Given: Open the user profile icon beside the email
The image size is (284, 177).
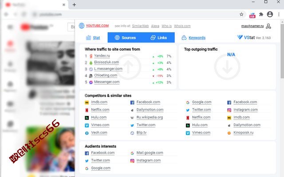Looking at the screenshot, I should pos(268,26).
